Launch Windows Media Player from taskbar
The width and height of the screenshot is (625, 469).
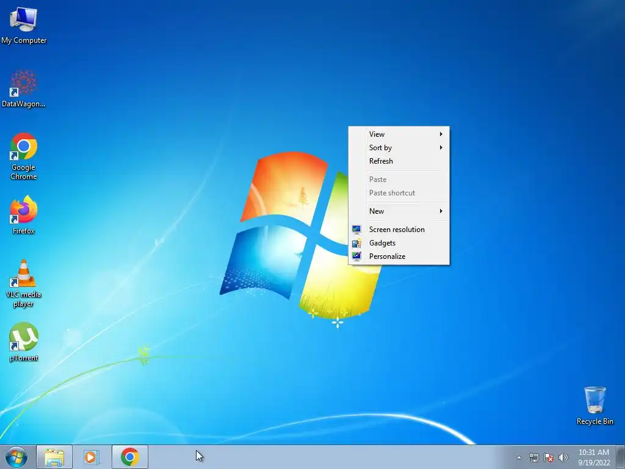[x=91, y=457]
